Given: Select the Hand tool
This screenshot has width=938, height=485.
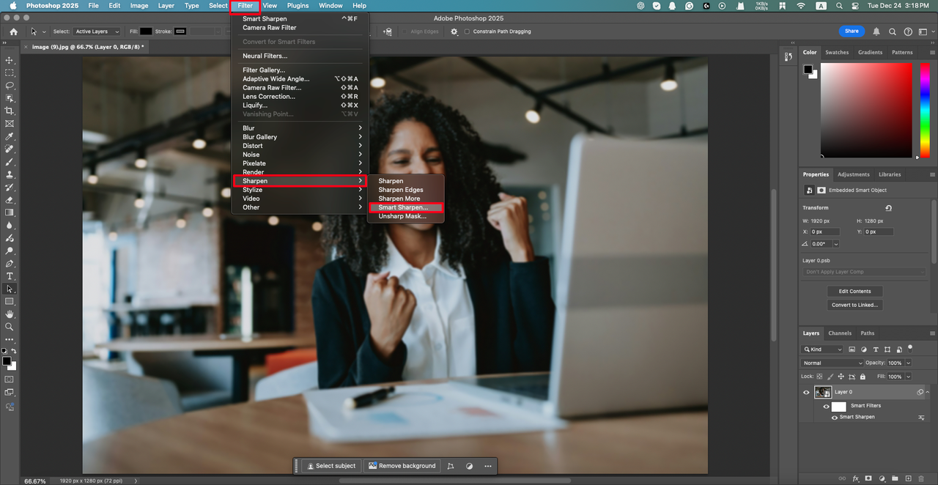Looking at the screenshot, I should pos(10,314).
